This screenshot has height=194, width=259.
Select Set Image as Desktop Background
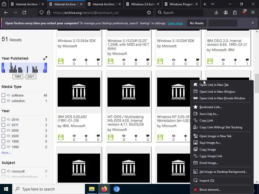[x=222, y=172]
